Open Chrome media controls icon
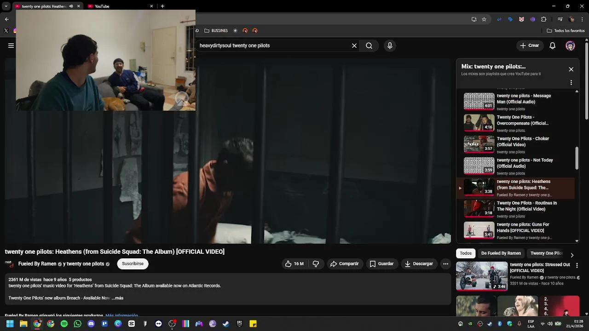The width and height of the screenshot is (589, 331). pos(560,19)
